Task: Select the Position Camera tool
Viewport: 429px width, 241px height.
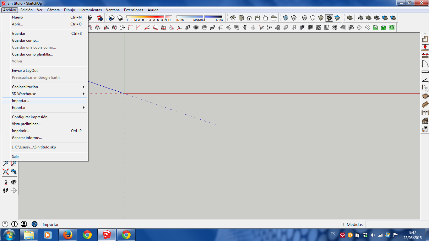Action: (6, 182)
